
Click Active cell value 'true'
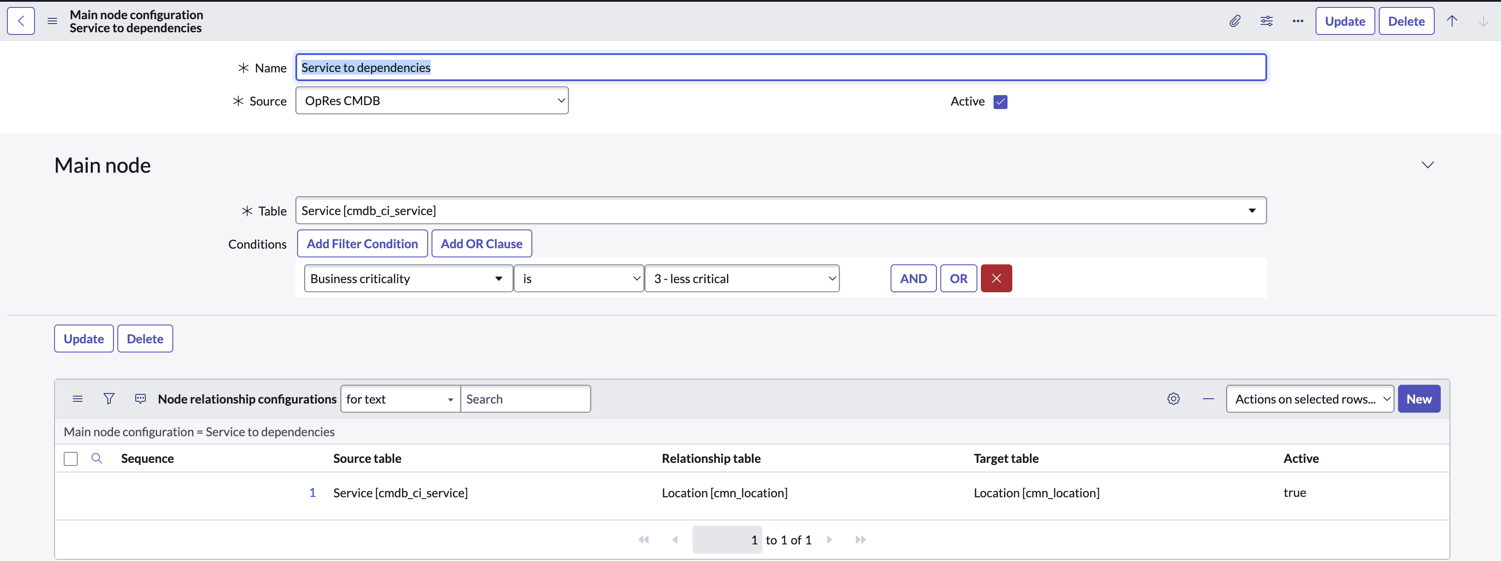(x=1295, y=493)
